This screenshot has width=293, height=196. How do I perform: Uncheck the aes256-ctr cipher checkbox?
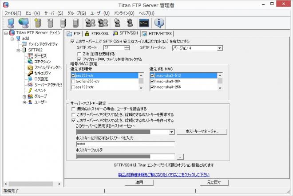[x=73, y=75]
